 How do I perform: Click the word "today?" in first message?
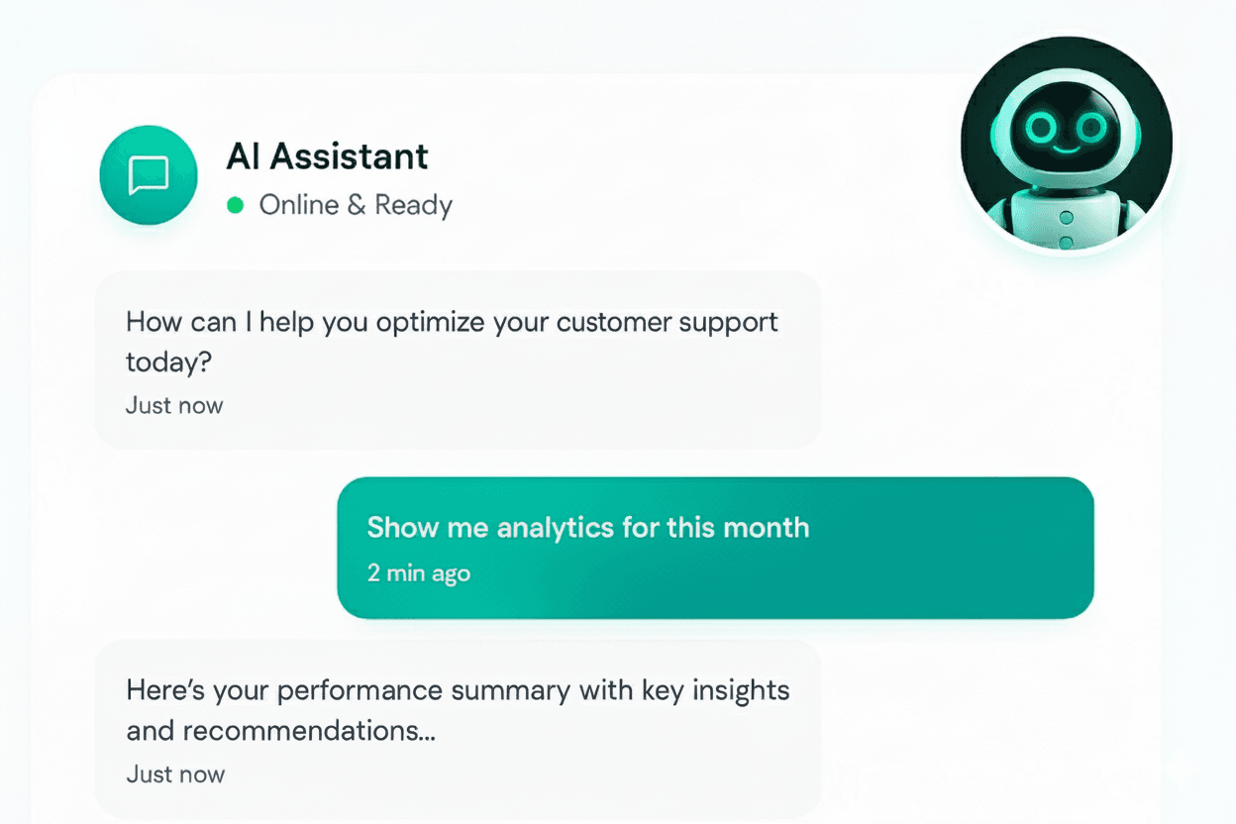coord(169,361)
